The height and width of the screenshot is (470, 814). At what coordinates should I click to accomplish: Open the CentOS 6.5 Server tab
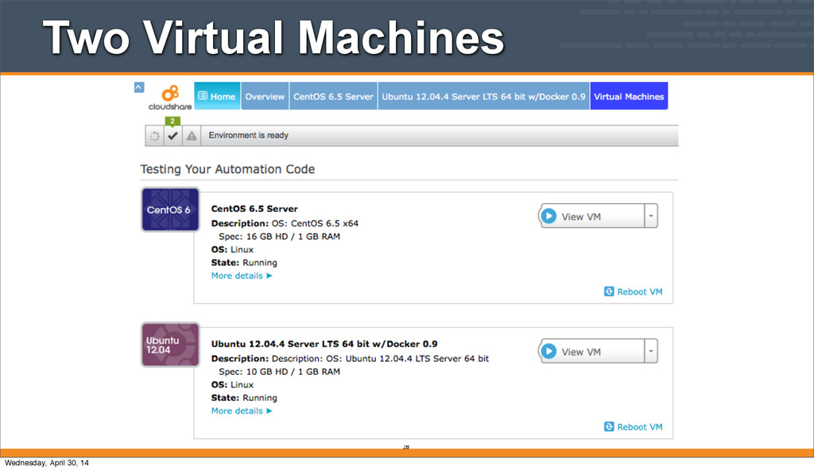tap(333, 96)
